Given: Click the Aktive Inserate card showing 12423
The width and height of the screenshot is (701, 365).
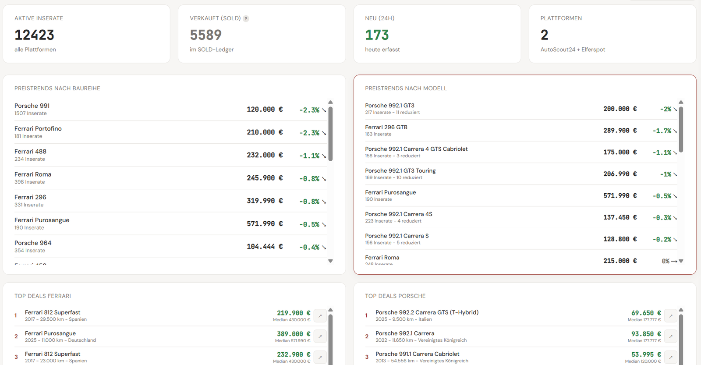Looking at the screenshot, I should coord(86,34).
